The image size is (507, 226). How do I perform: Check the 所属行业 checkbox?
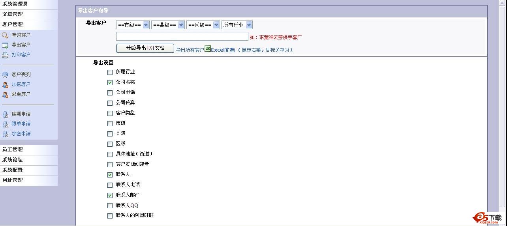tap(110, 73)
